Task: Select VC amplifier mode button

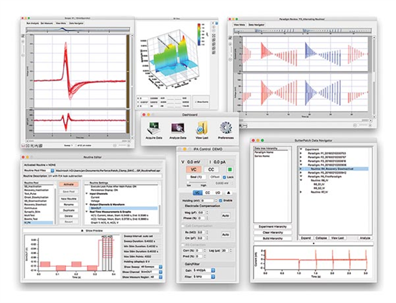Action: 194,169
